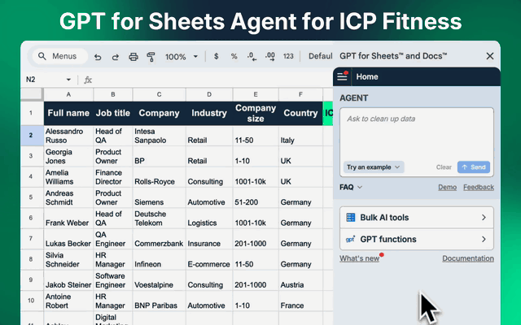Apply percent format icon
Viewport: 521px width, 325px height.
click(x=234, y=56)
